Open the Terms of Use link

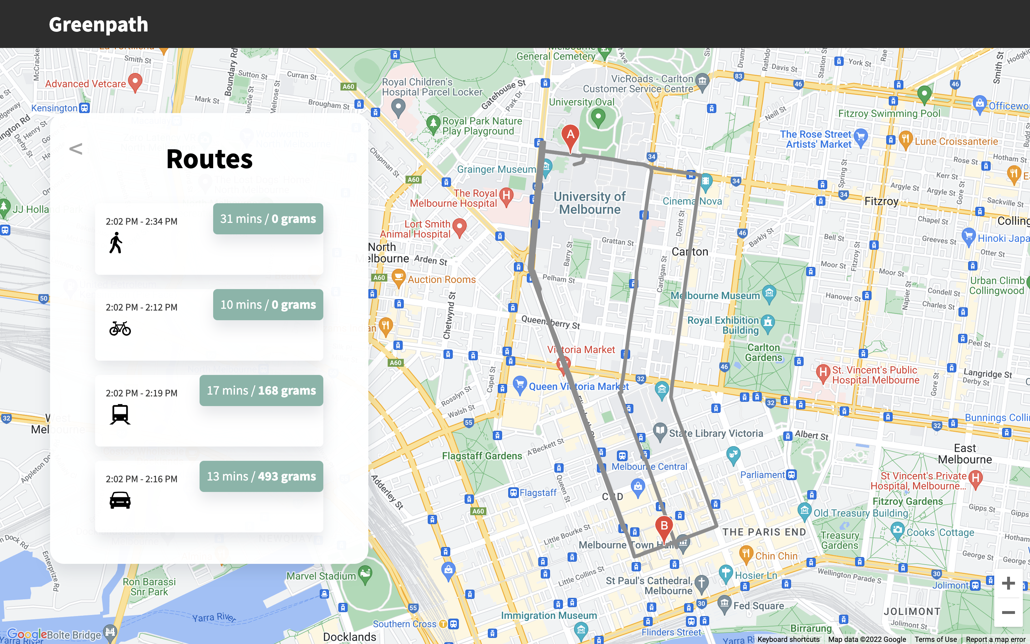[x=936, y=639]
